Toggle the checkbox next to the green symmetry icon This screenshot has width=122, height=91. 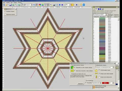(75, 67)
